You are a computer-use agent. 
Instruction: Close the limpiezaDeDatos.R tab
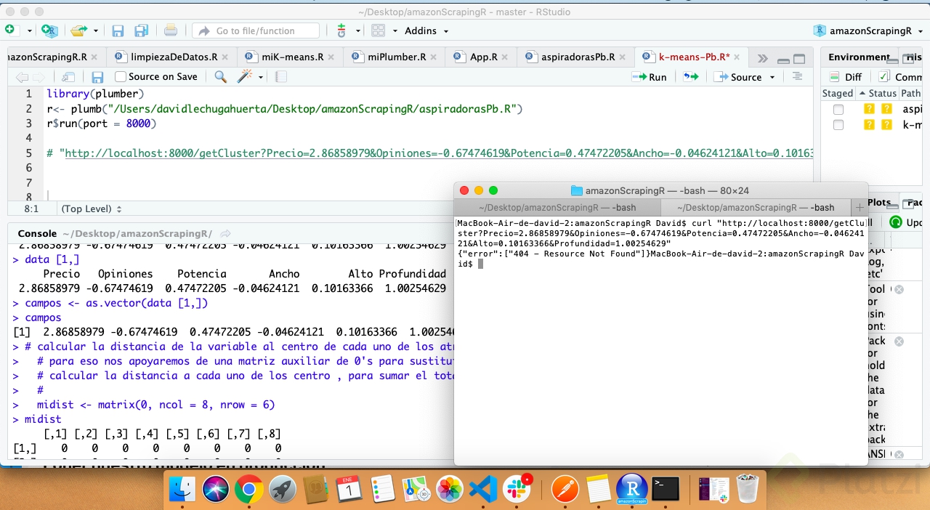point(225,57)
